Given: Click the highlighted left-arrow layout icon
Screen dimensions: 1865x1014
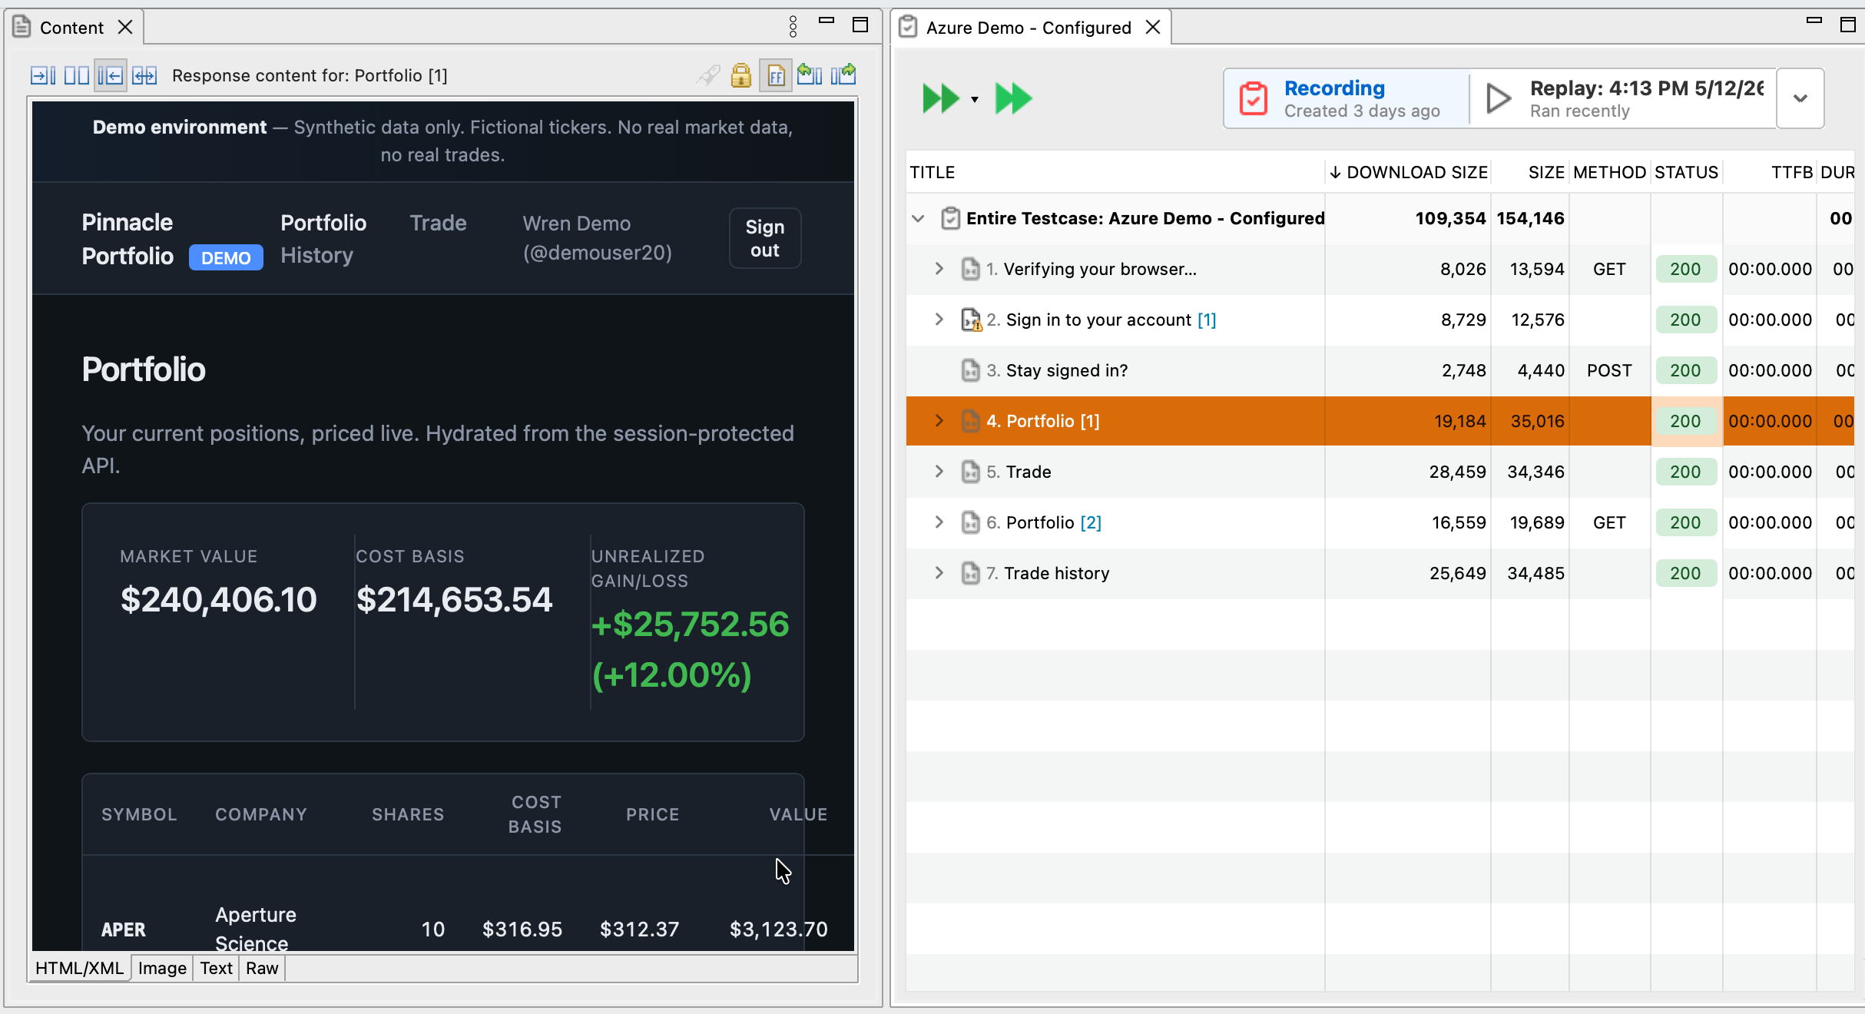Looking at the screenshot, I should click(x=111, y=75).
